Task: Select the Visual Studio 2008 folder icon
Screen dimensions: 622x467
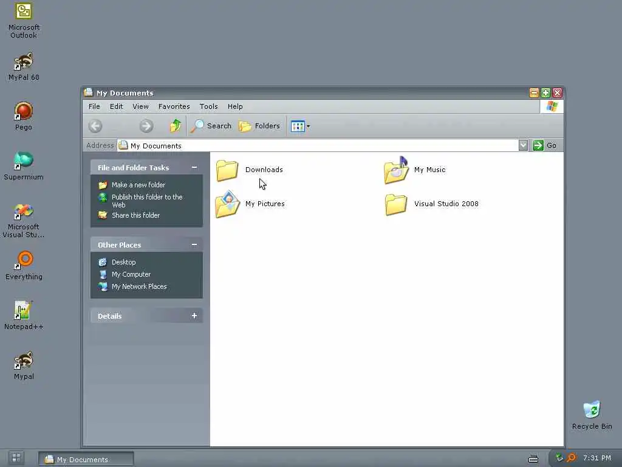Action: [396, 204]
